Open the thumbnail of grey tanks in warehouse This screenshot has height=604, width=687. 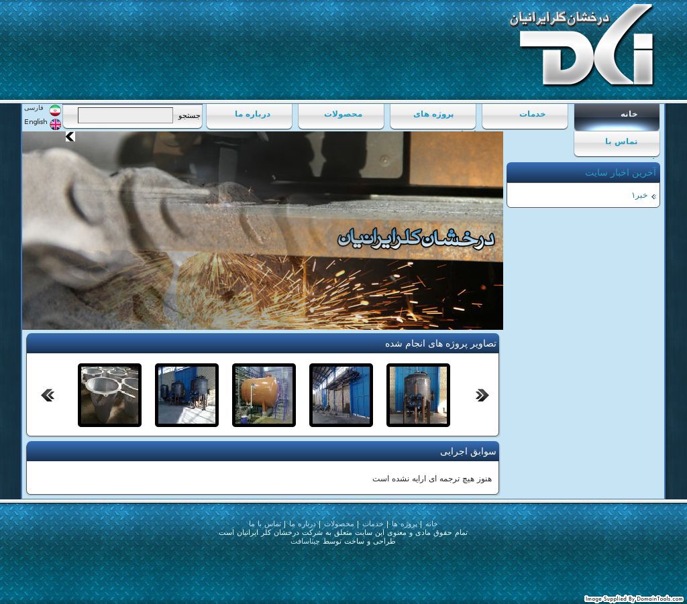point(187,395)
